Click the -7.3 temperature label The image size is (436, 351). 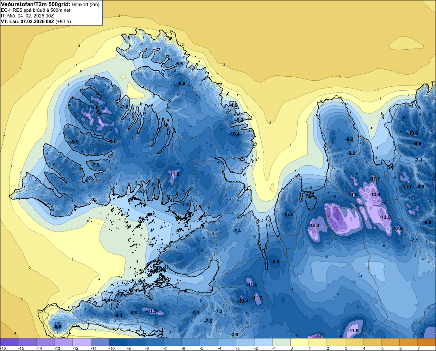219,311
